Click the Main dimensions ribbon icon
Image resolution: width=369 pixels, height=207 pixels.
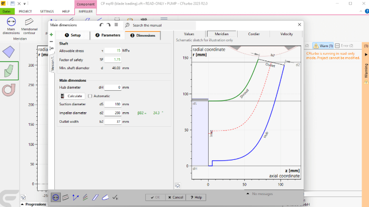pyautogui.click(x=11, y=26)
